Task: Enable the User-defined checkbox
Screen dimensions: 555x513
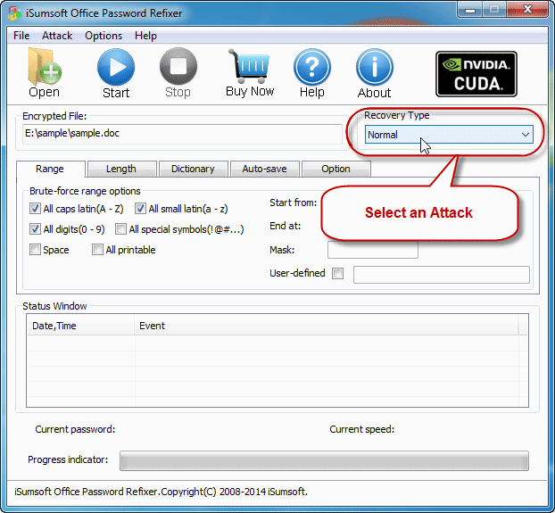Action: tap(337, 273)
